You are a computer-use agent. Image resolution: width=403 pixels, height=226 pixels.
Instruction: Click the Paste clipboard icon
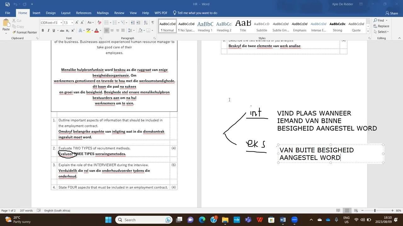[6, 23]
